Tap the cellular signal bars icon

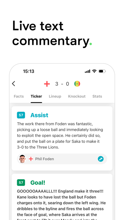tap(88, 71)
